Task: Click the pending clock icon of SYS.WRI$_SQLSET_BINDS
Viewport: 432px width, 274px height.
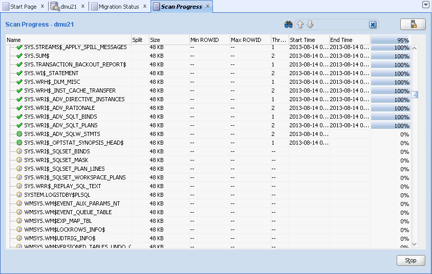Action: [x=19, y=151]
